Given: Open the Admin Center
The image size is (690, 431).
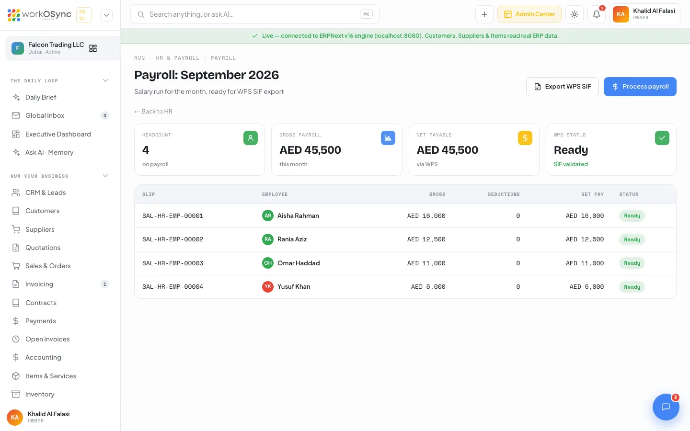Looking at the screenshot, I should point(529,14).
